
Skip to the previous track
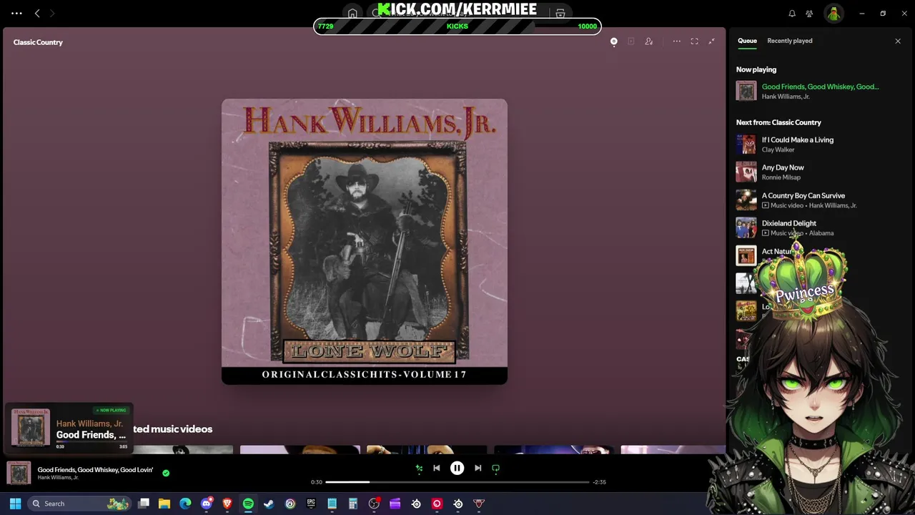click(x=437, y=469)
